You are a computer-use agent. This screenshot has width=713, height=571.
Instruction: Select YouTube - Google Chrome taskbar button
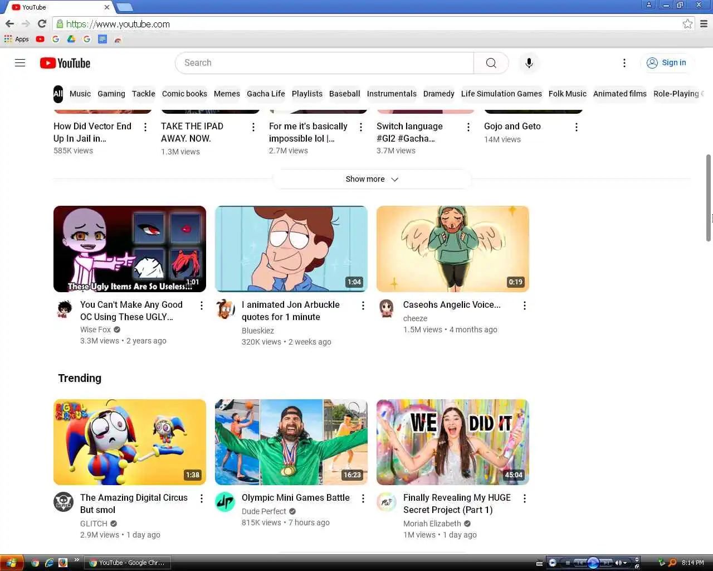pos(128,563)
